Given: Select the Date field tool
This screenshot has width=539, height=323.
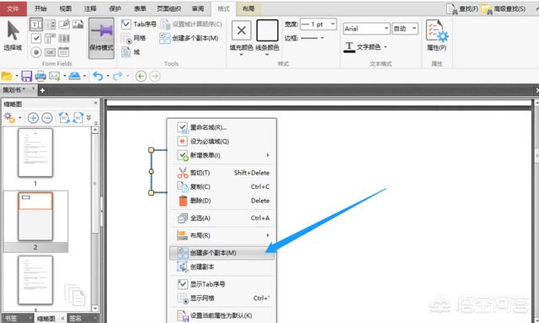Looking at the screenshot, I should pyautogui.click(x=63, y=52).
